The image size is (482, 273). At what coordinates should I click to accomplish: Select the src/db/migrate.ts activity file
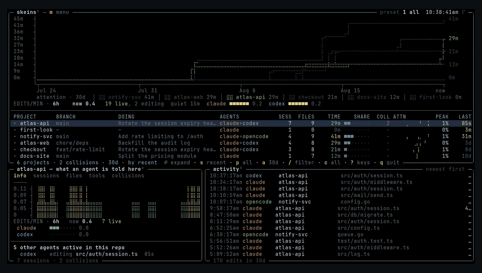click(365, 215)
